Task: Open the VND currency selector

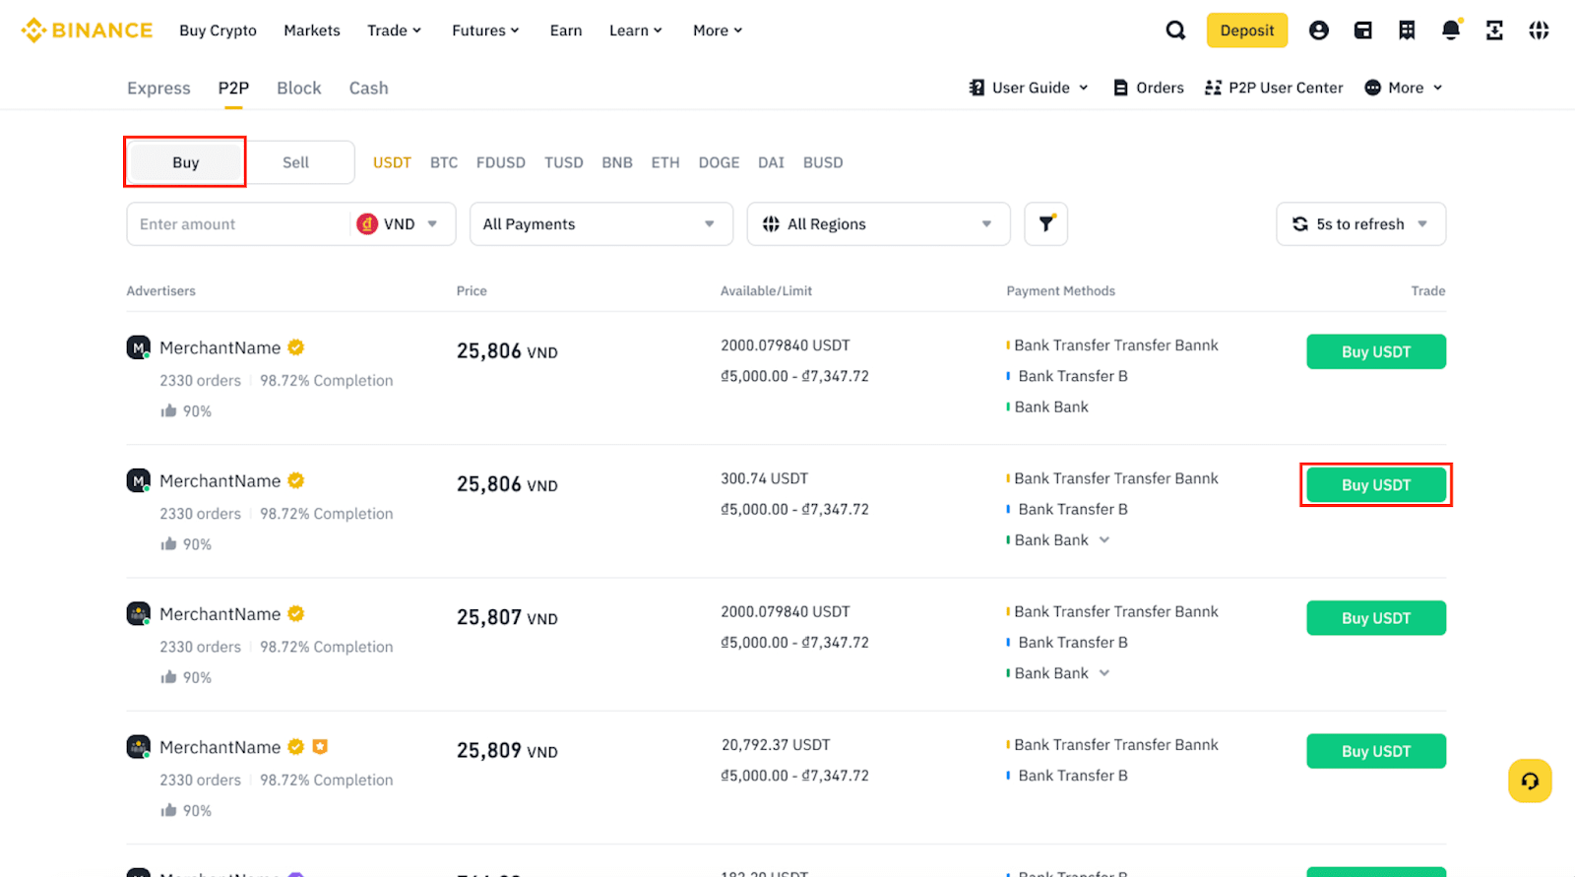Action: (399, 224)
